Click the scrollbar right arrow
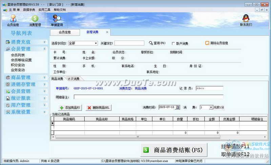This screenshot has height=165, width=271. click(265, 137)
